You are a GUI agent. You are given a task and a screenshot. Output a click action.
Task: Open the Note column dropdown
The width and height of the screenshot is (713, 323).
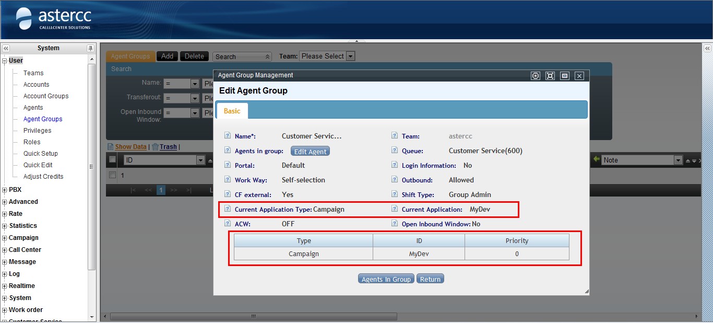678,160
